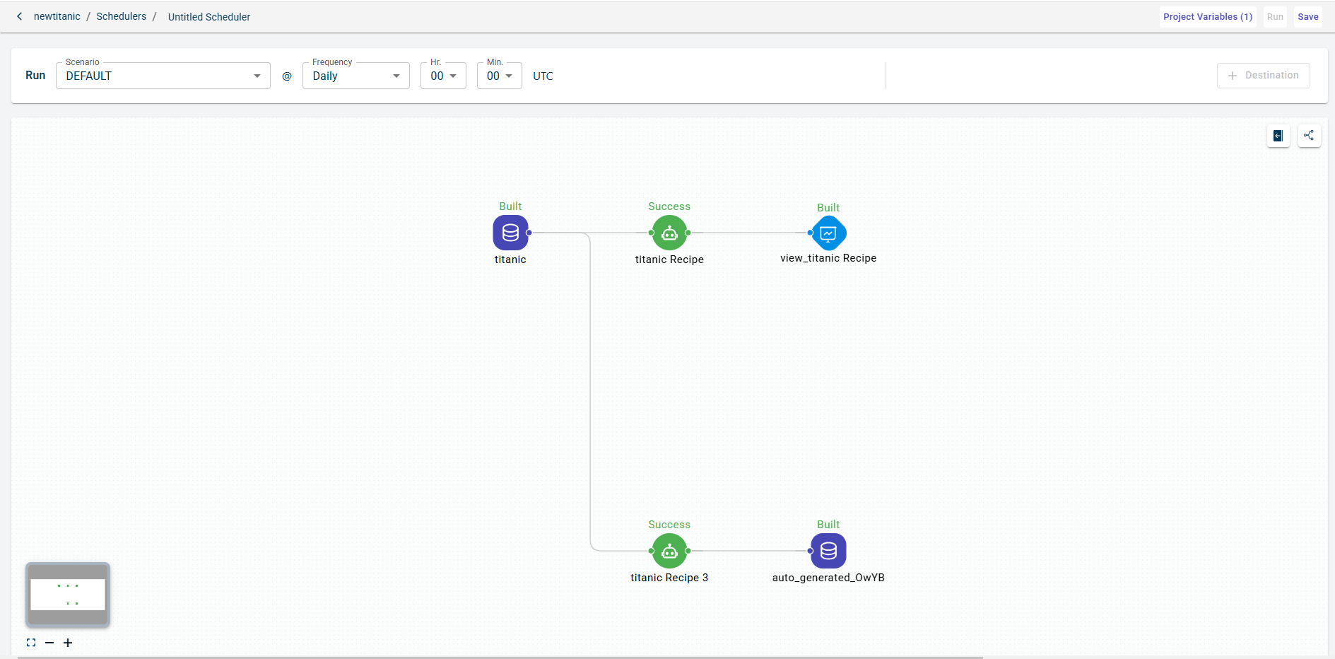Click the canvas minimap thumbnail
This screenshot has height=659, width=1335.
pyautogui.click(x=68, y=595)
